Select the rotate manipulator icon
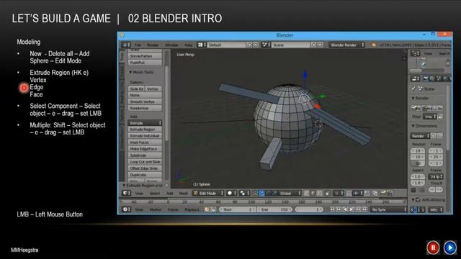 point(269,193)
